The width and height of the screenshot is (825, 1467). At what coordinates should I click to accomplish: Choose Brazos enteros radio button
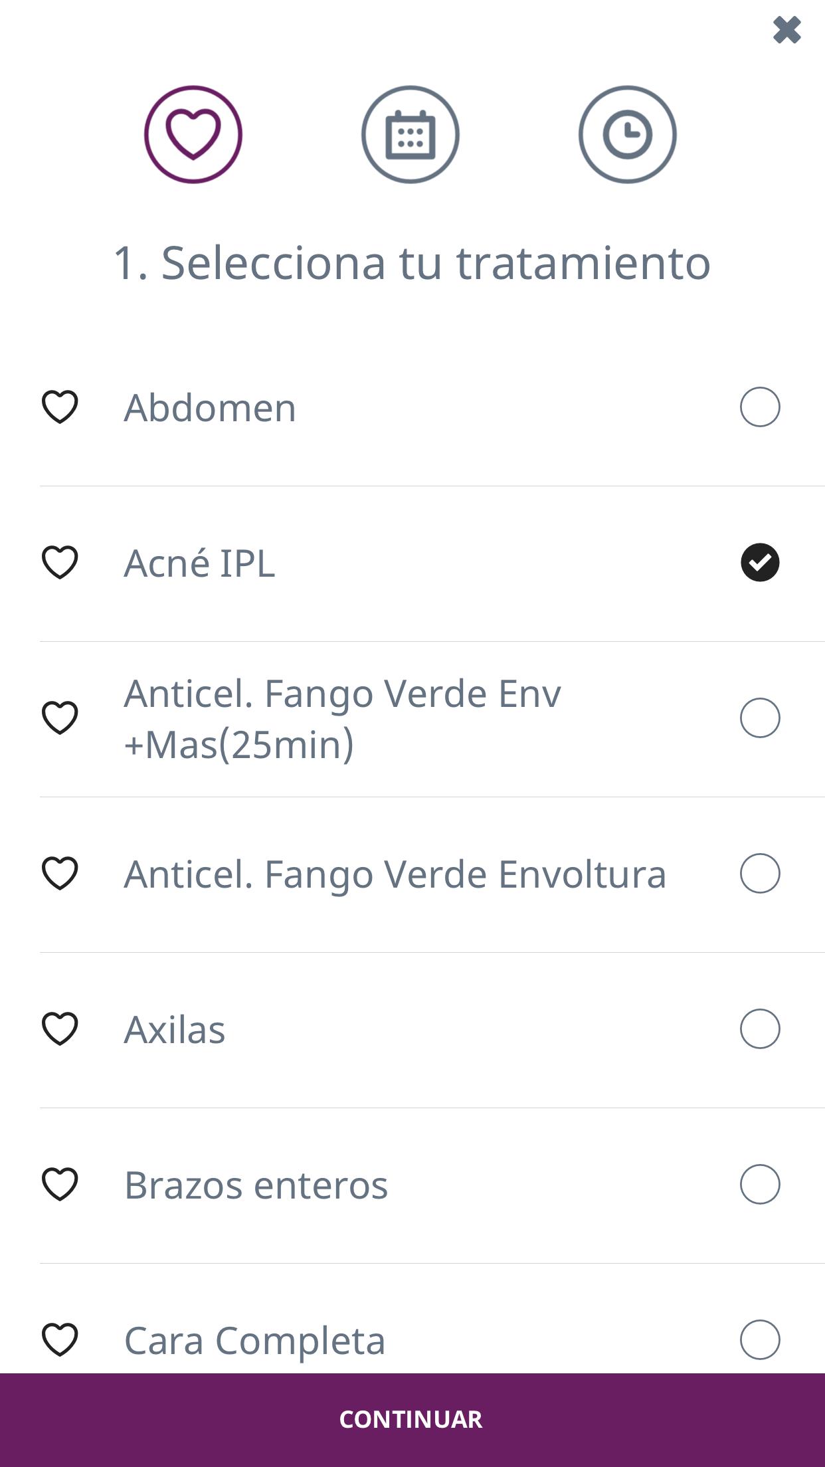click(x=760, y=1184)
